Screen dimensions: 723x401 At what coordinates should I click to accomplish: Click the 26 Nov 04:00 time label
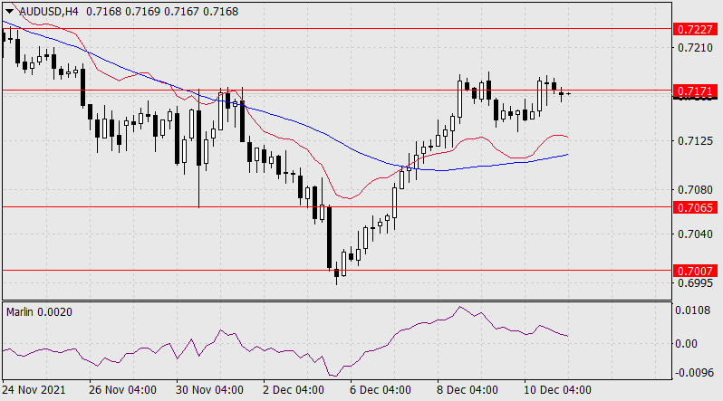click(122, 390)
